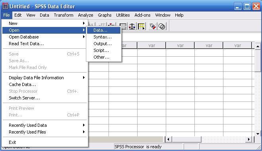Screen dimensions: 262x151
Task: Open the Window menu
Action: click(x=163, y=15)
